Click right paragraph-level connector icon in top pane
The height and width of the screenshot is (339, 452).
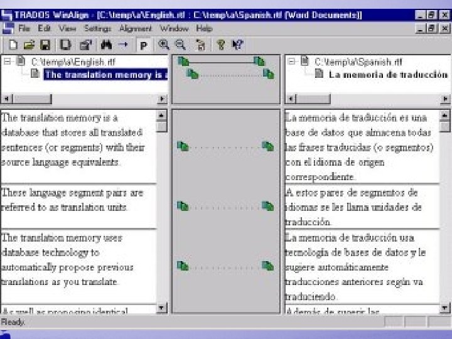(268, 74)
